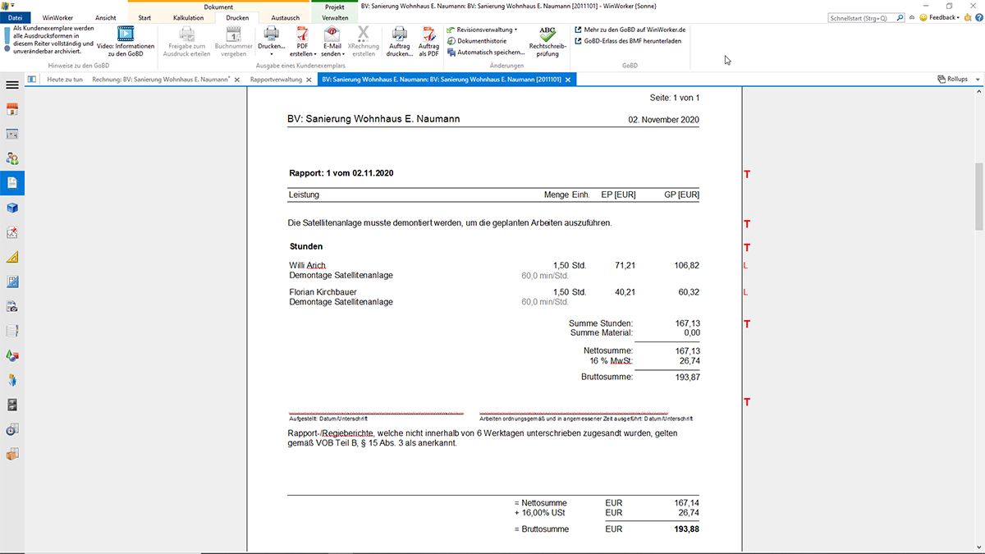Click the heading "Rapport: 1 vom 02.11.2020"

341,173
